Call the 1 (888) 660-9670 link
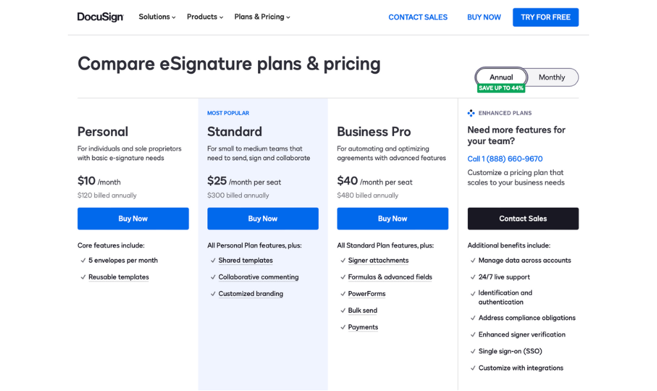Image resolution: width=657 pixels, height=391 pixels. point(505,159)
